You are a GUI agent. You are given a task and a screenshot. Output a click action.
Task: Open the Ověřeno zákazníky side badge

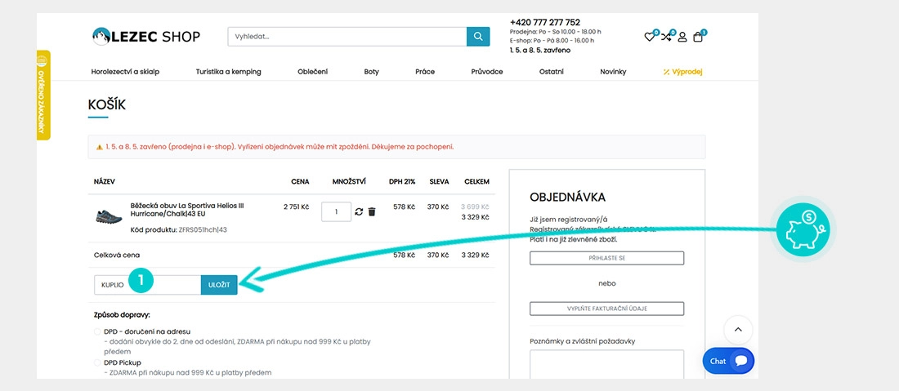coord(43,95)
